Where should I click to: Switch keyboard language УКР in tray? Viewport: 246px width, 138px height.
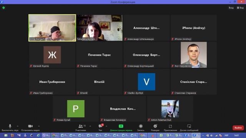[x=226, y=135]
